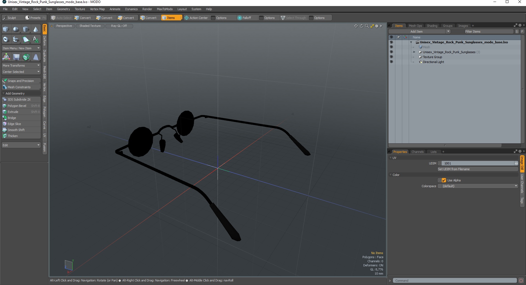Toggle Select Through option

(293, 18)
